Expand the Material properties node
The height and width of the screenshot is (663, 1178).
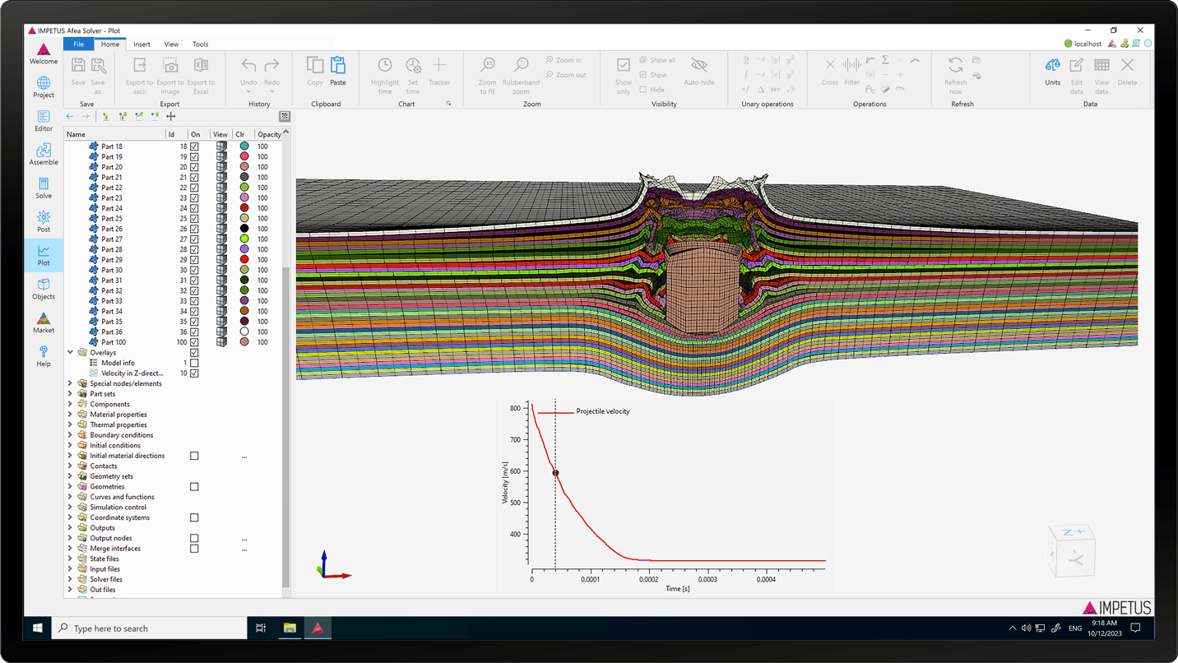coord(71,415)
